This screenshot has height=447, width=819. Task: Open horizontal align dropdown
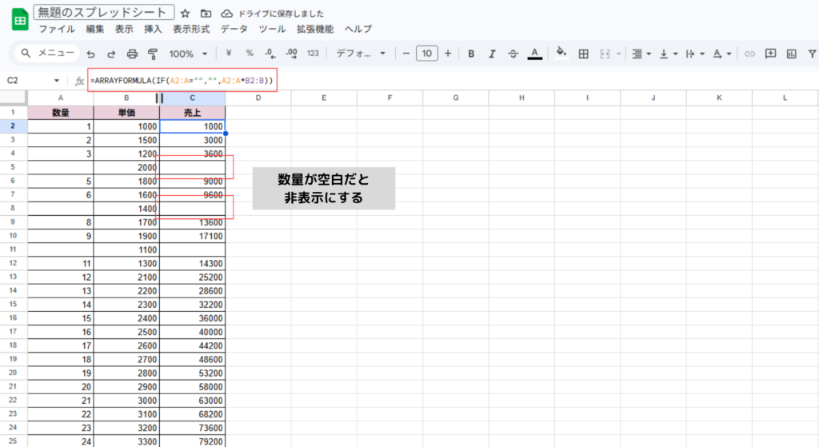[641, 54]
